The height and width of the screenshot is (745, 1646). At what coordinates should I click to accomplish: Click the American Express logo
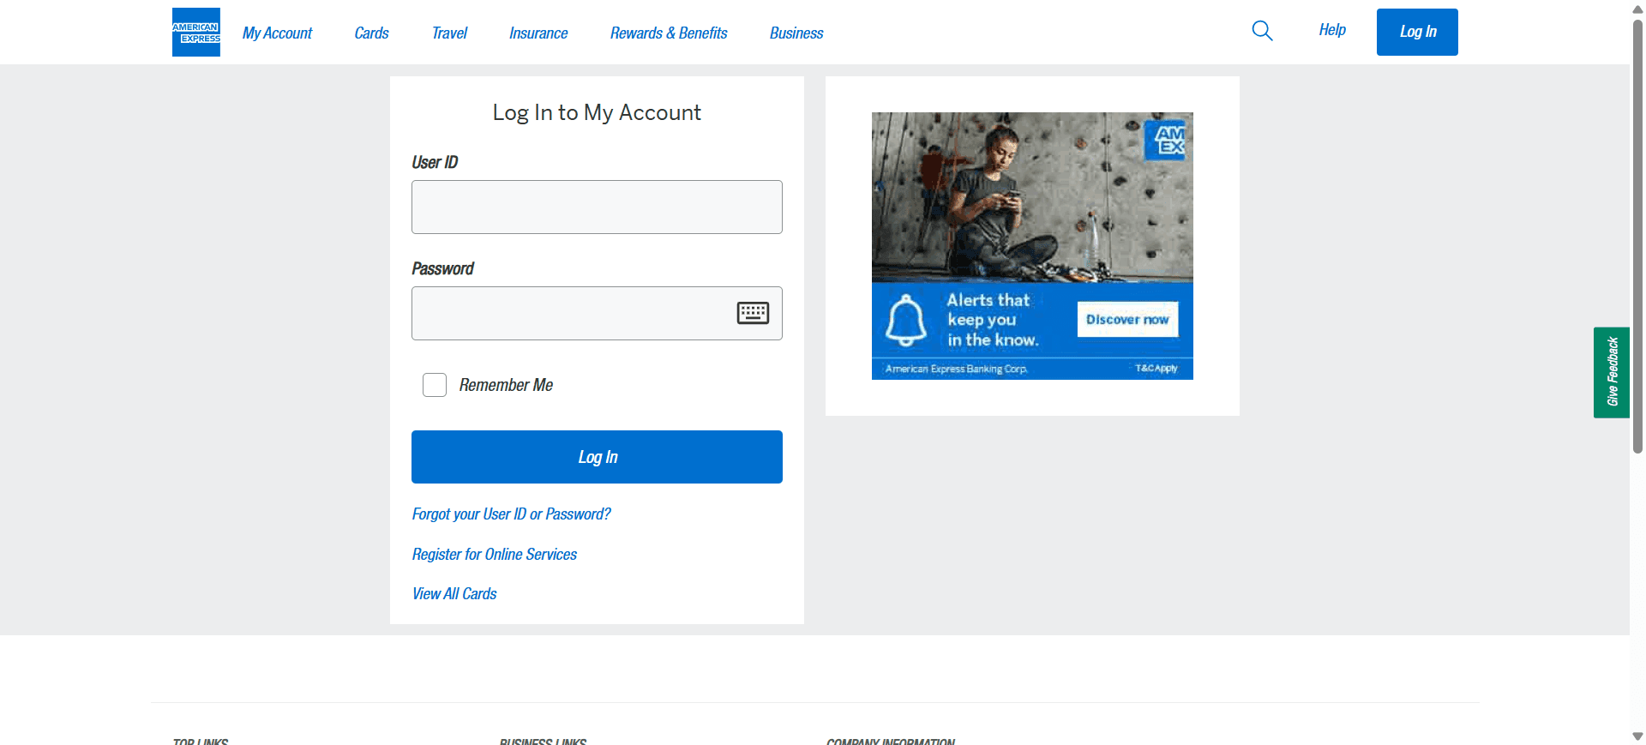click(196, 32)
